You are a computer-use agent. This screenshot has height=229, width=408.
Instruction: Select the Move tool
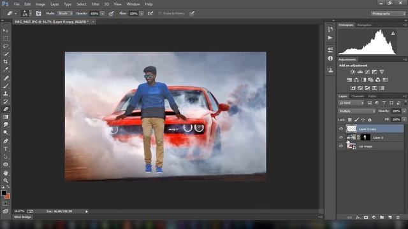coord(6,31)
